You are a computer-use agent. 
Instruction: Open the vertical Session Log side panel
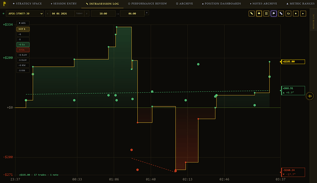[313, 22]
